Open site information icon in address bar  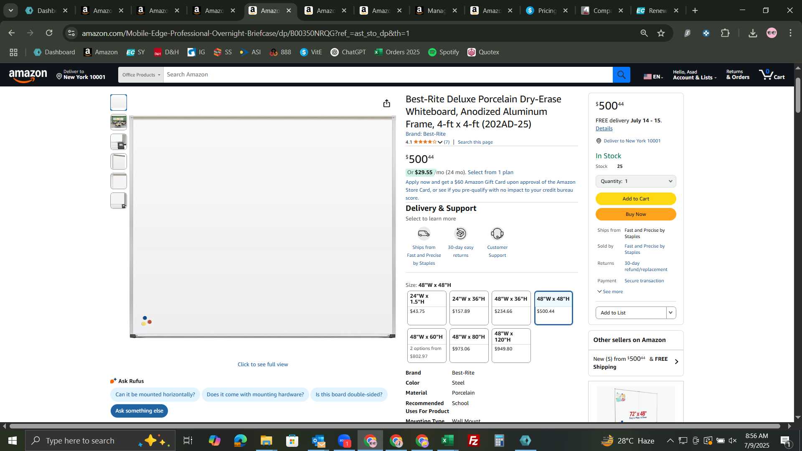(71, 33)
